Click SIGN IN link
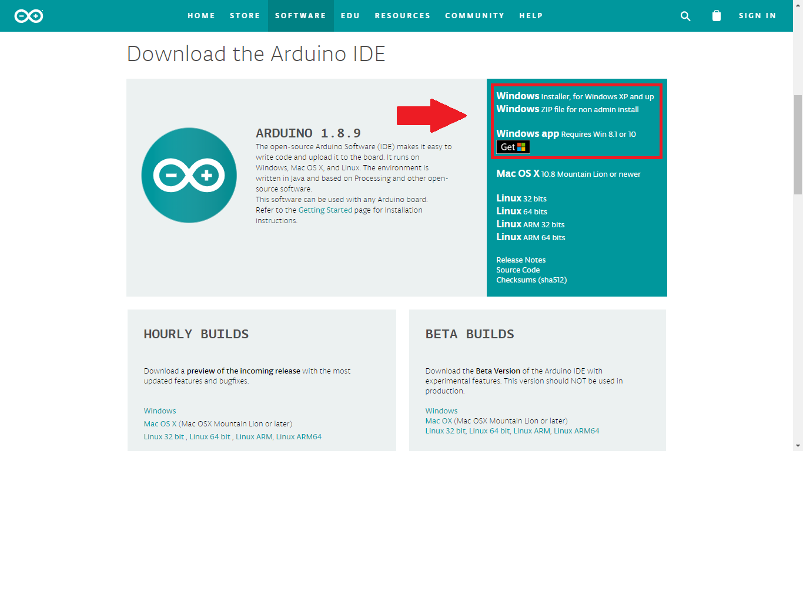The height and width of the screenshot is (592, 803). click(758, 16)
